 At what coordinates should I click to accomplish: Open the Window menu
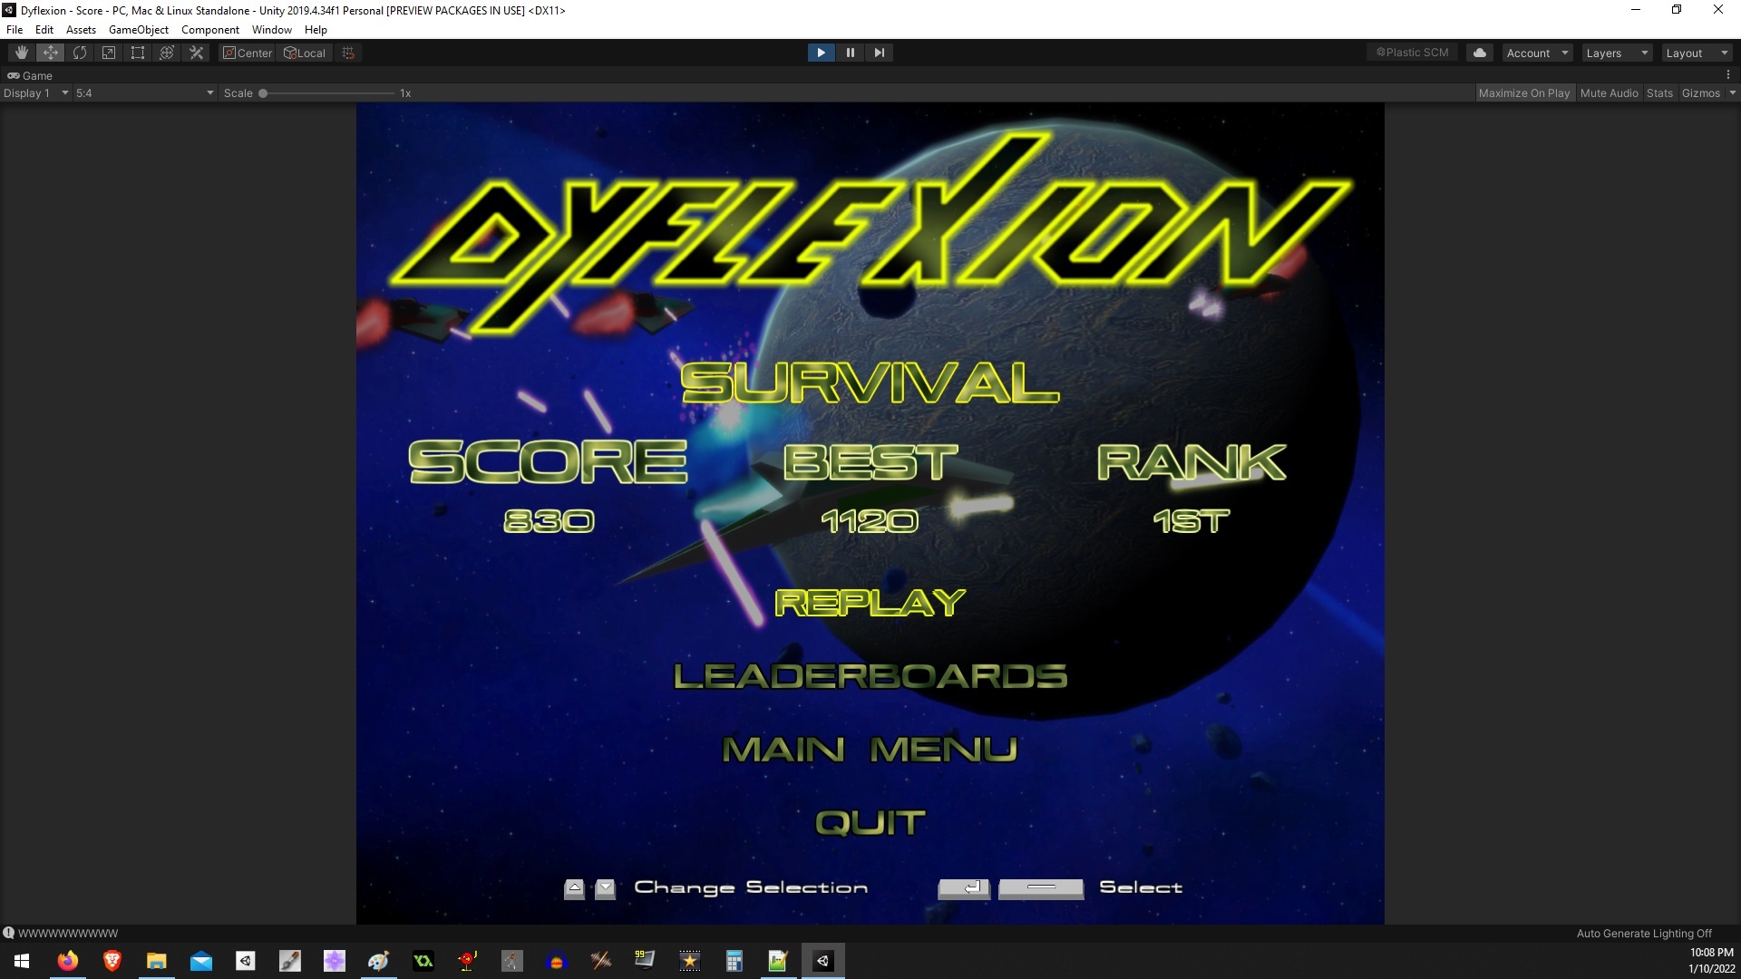pos(271,29)
